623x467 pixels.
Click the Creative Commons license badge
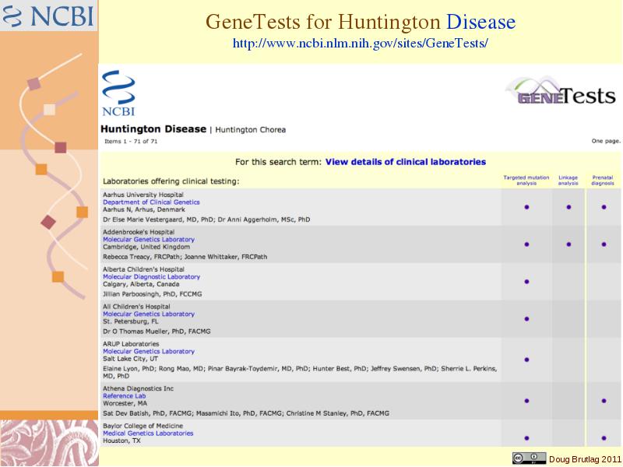529,458
